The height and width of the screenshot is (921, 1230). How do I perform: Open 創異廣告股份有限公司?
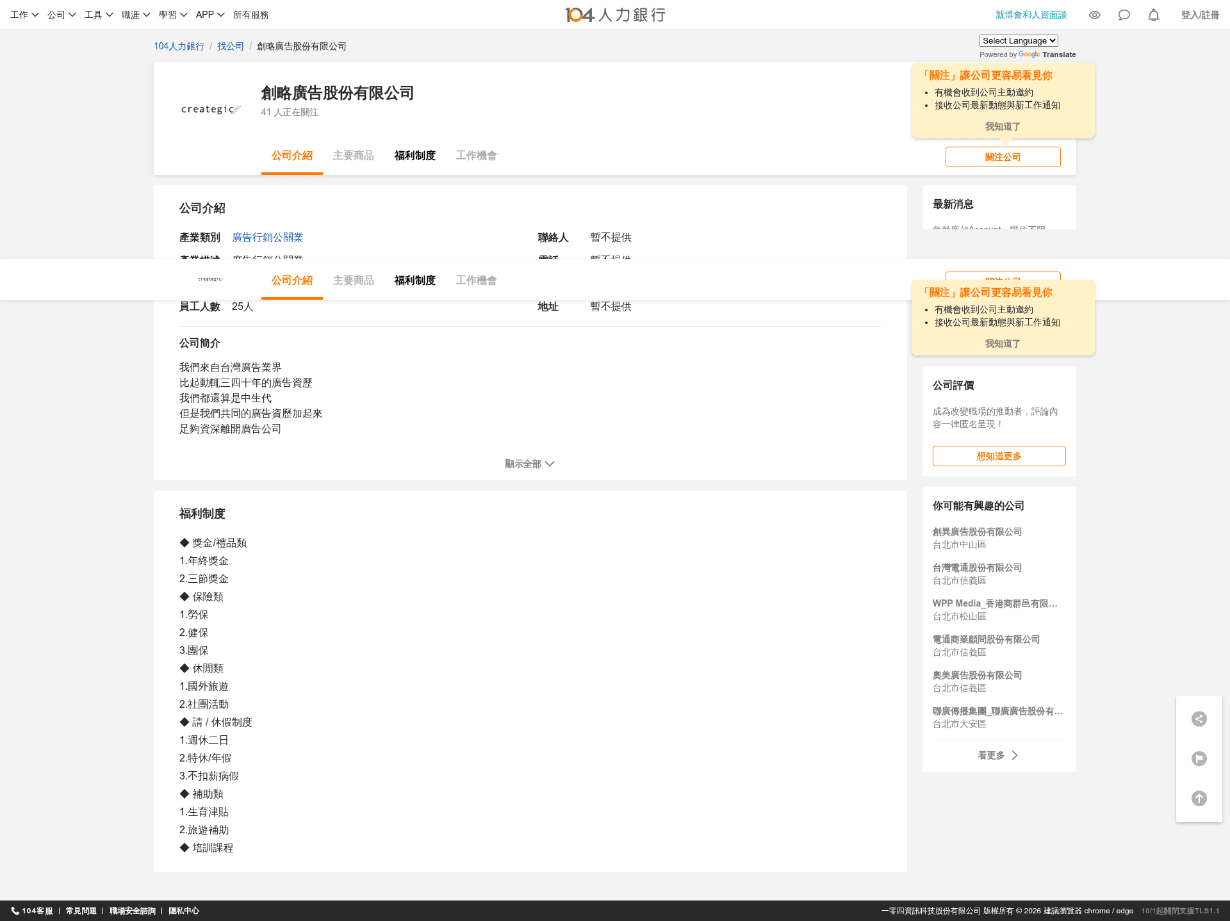(978, 532)
